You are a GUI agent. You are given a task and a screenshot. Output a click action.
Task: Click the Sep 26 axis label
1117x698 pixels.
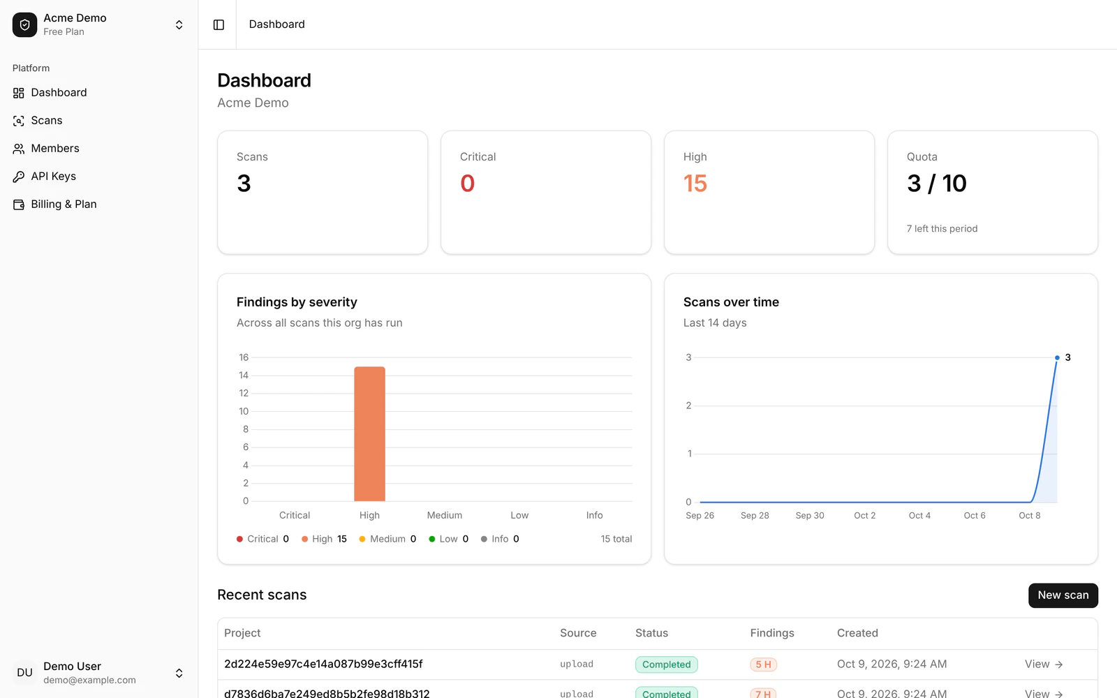pos(700,516)
